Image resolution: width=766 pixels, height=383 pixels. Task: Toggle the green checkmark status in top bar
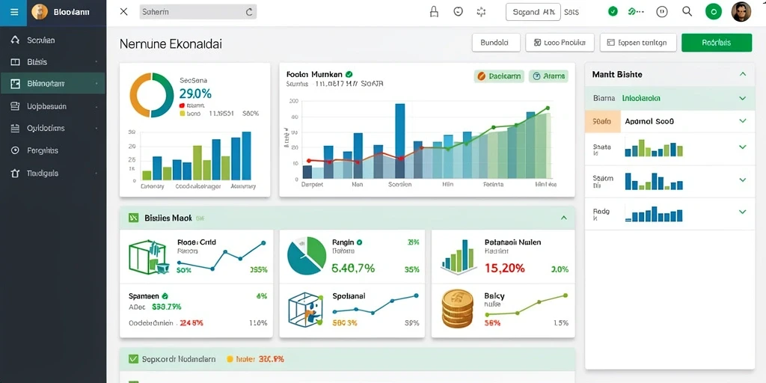tap(613, 12)
